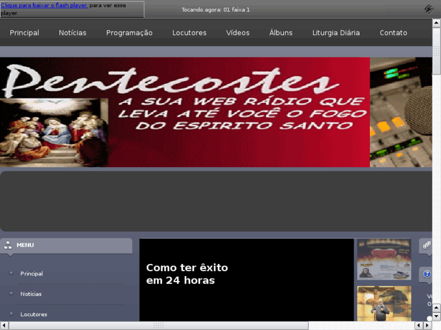Click the right panel blocks icon
Image resolution: width=441 pixels, height=330 pixels.
coord(427,245)
